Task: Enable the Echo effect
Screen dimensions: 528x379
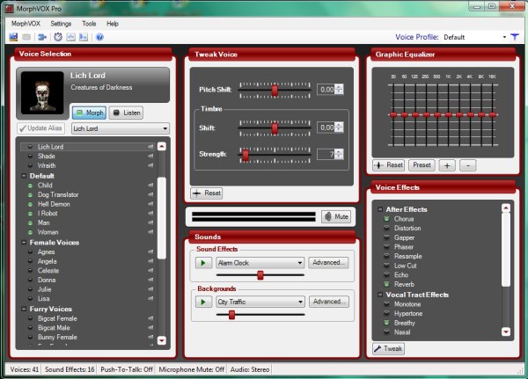Action: pyautogui.click(x=387, y=275)
